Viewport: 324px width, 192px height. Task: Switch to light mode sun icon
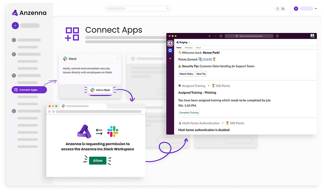coord(277,9)
